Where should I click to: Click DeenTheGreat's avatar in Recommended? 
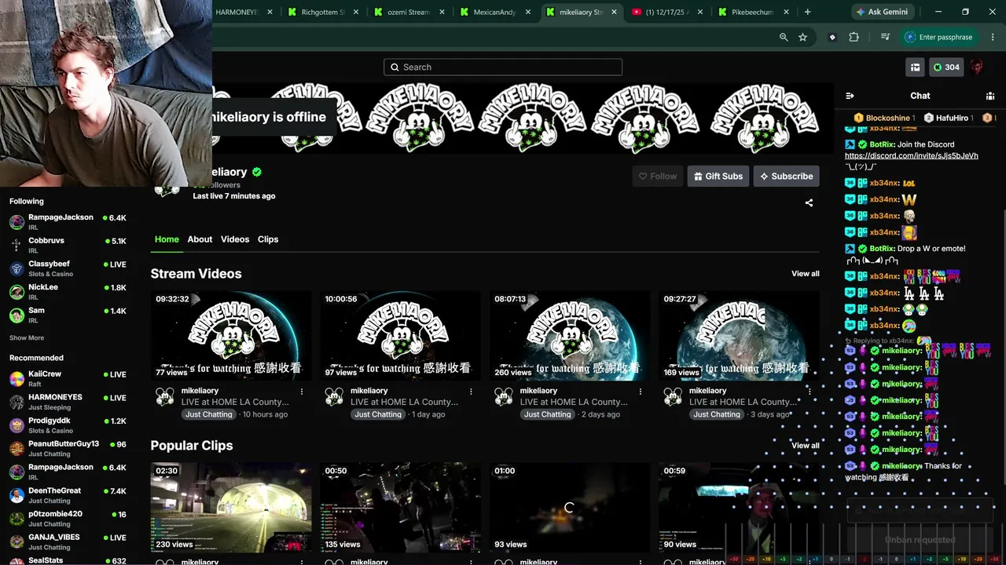pos(17,495)
